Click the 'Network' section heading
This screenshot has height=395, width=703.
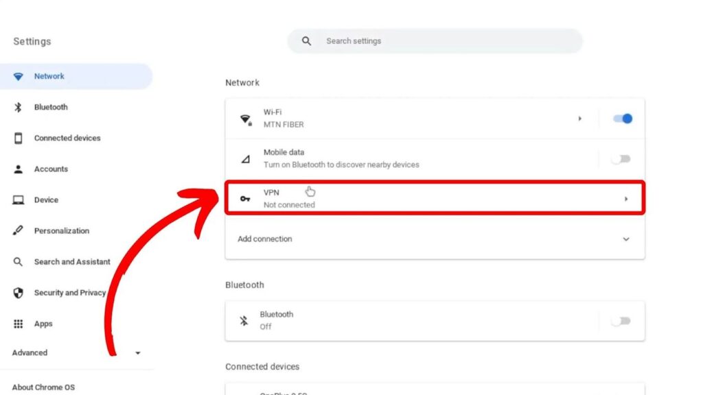point(242,82)
